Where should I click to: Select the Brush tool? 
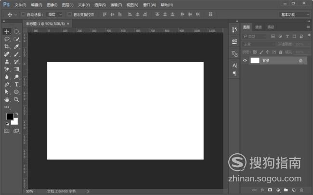pyautogui.click(x=16, y=54)
